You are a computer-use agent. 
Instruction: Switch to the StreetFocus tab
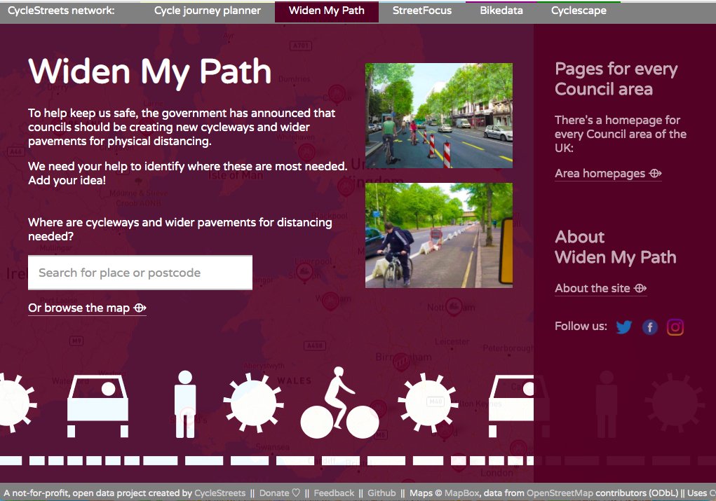point(422,11)
